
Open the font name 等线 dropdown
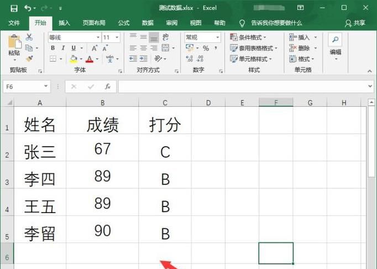click(x=98, y=37)
